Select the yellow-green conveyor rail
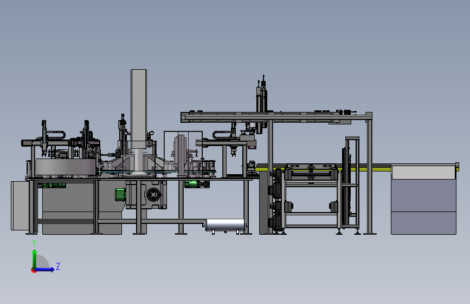The image size is (470, 304). (x=357, y=169)
